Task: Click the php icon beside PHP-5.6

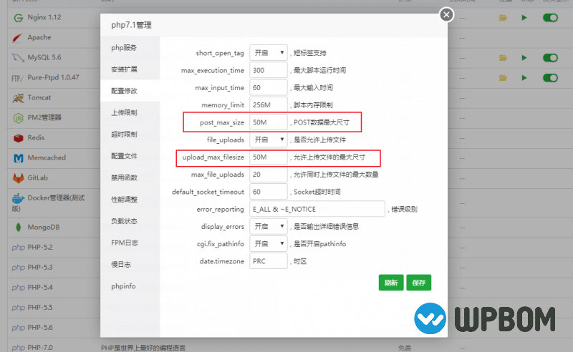Action: (19, 328)
